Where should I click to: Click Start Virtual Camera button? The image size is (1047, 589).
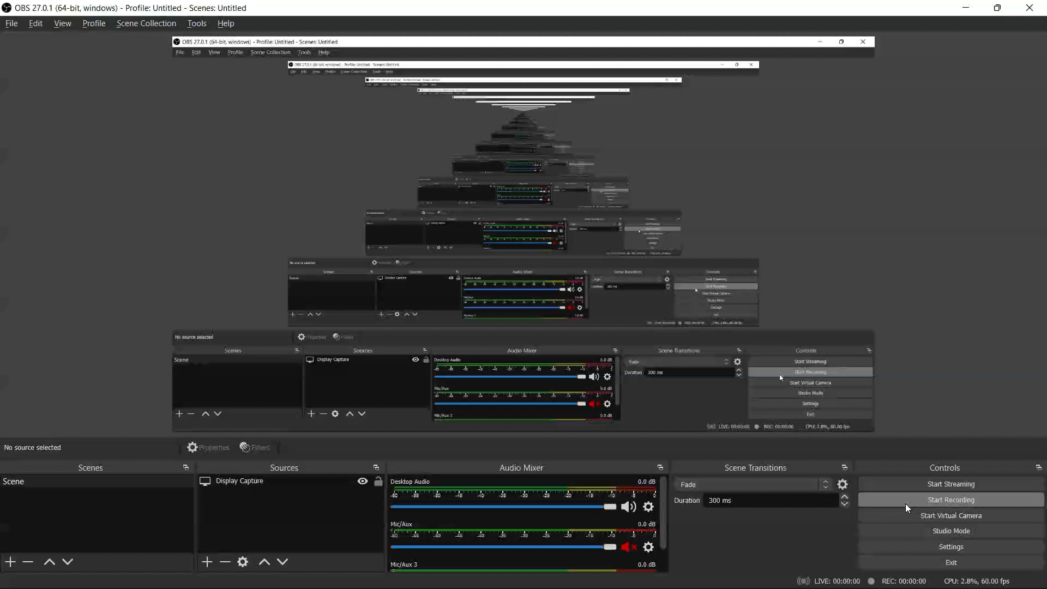point(951,516)
